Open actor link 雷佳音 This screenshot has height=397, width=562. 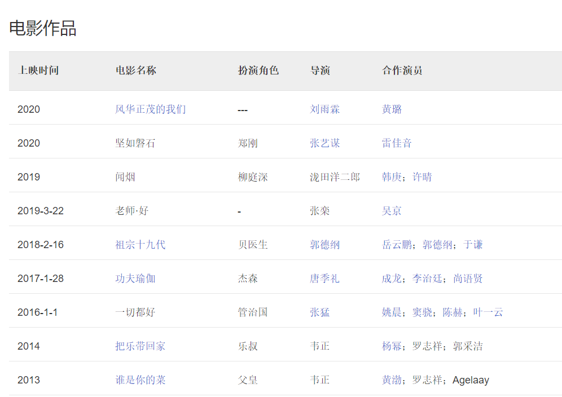pos(397,143)
